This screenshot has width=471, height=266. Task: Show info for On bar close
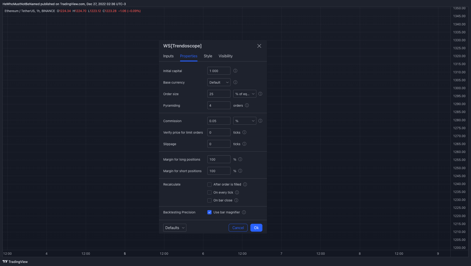(x=236, y=200)
